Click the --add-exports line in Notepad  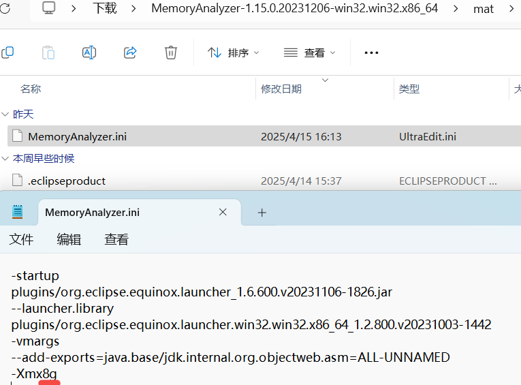click(230, 358)
